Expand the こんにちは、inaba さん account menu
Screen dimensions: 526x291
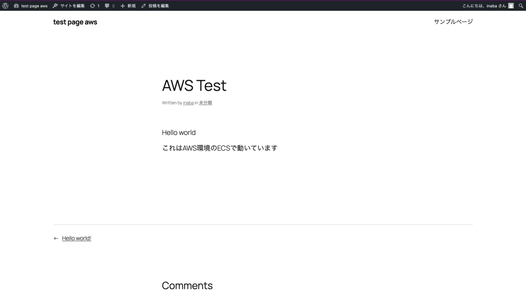tap(484, 6)
